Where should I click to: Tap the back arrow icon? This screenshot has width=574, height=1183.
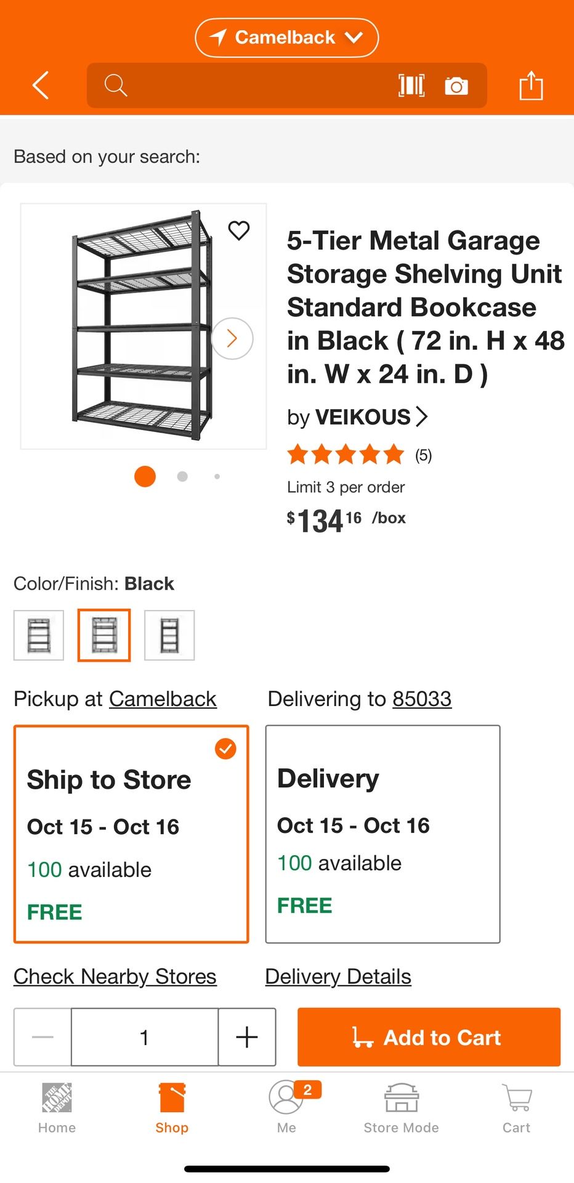click(x=41, y=85)
